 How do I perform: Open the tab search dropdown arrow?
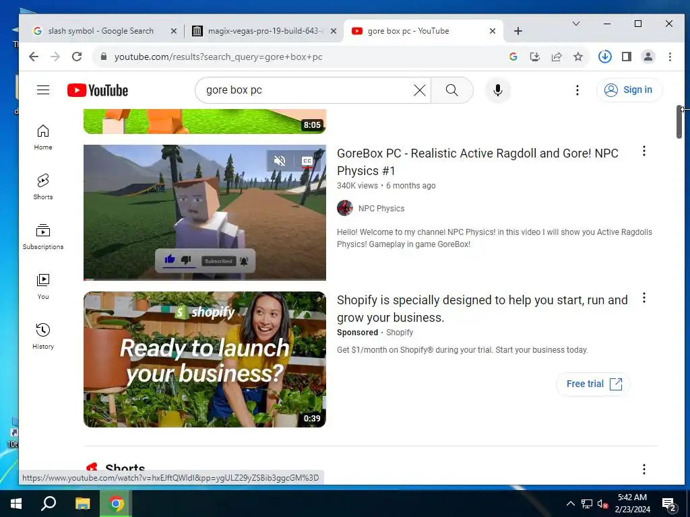tap(575, 24)
